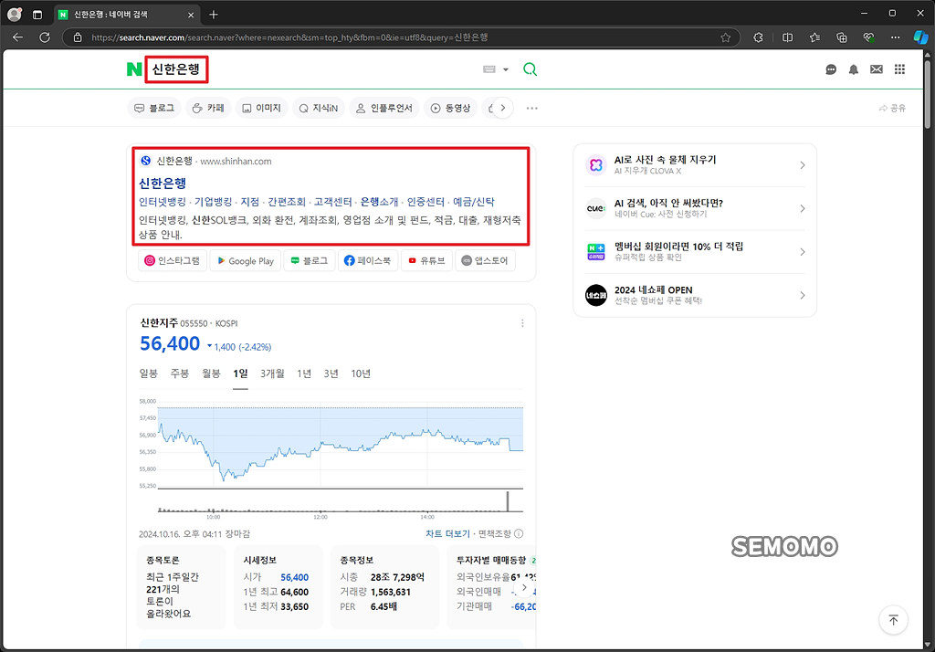Select the 3개월 chart period

click(x=272, y=373)
